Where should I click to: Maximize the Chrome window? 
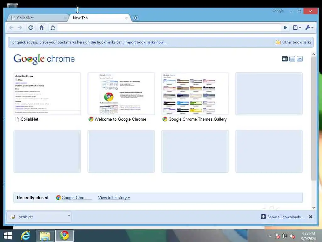(x=299, y=11)
